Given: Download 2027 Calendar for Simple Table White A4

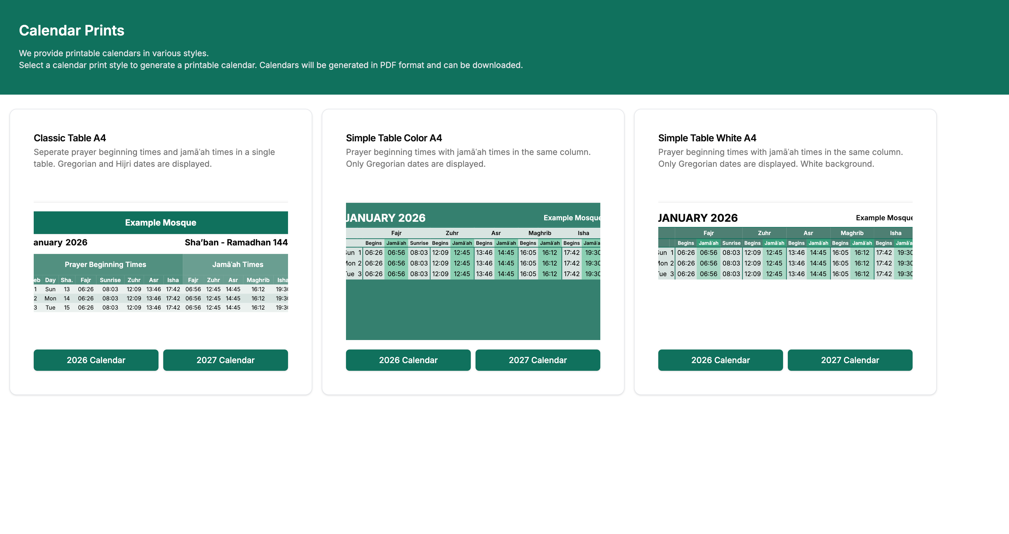Looking at the screenshot, I should click(x=850, y=360).
